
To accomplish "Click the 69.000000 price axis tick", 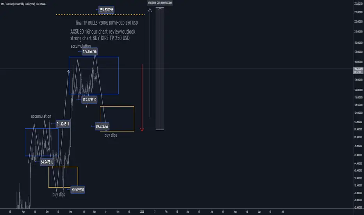I will pos(358,155).
